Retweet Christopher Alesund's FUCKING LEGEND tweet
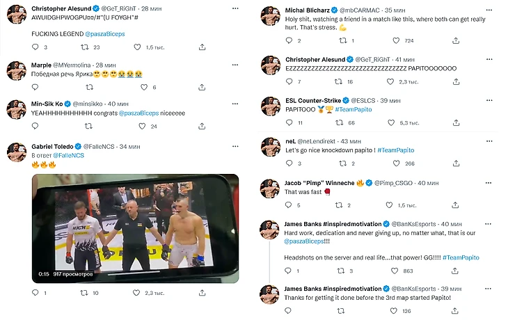The image size is (508, 320). [85, 47]
